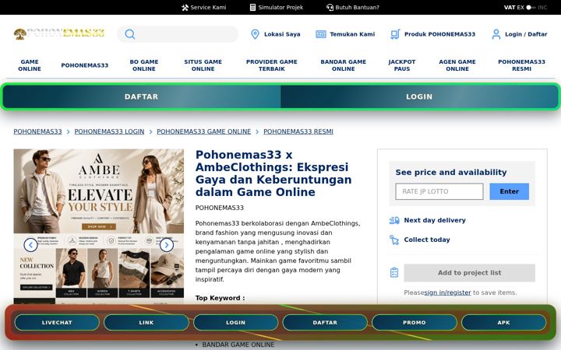The image size is (561, 350).
Task: Toggle the VAT EX/INC switch
Action: 531,7
